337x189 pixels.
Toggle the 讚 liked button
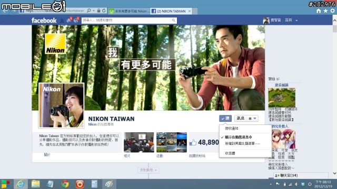tap(225, 118)
